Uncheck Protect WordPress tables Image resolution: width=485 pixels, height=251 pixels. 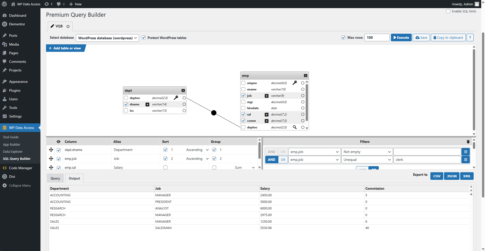pos(144,38)
